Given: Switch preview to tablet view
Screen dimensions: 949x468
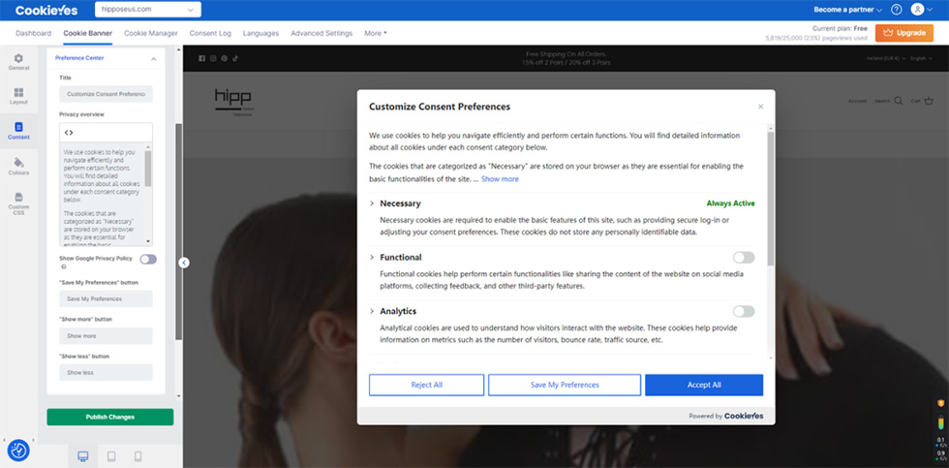Looking at the screenshot, I should point(111,456).
